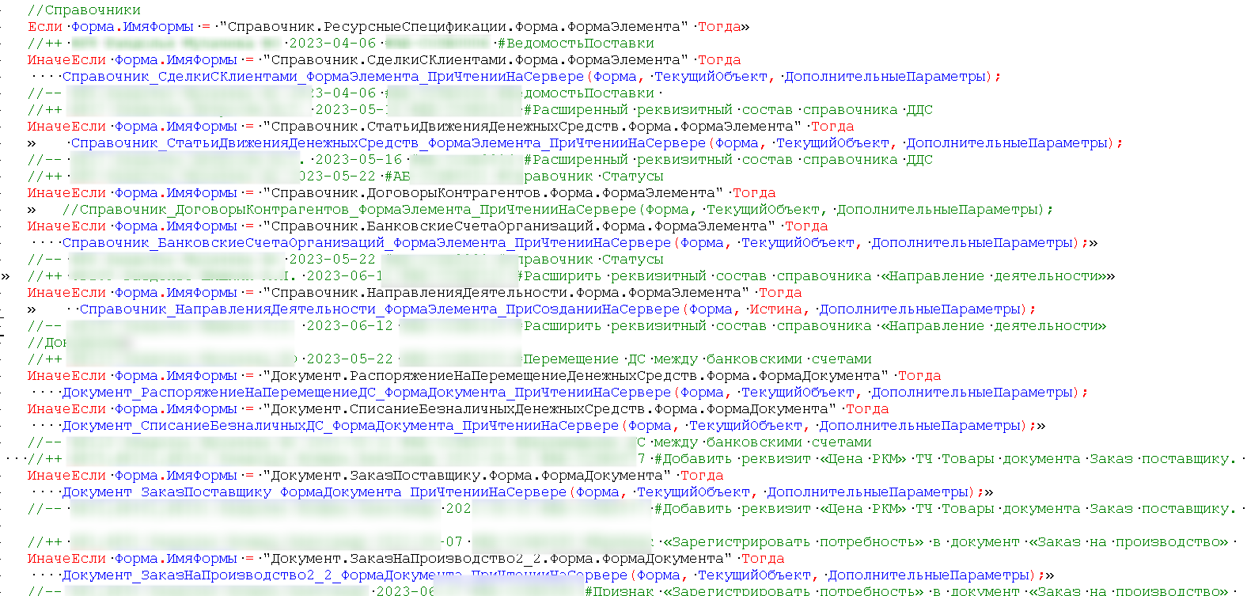This screenshot has height=596, width=1247.
Task: Click the opening Если keyword
Action: 44,27
